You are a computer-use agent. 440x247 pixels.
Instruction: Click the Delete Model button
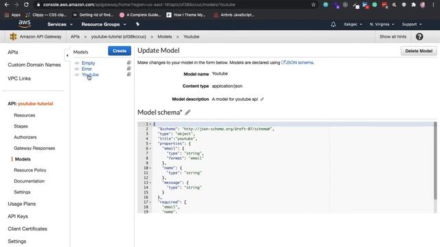pos(419,51)
